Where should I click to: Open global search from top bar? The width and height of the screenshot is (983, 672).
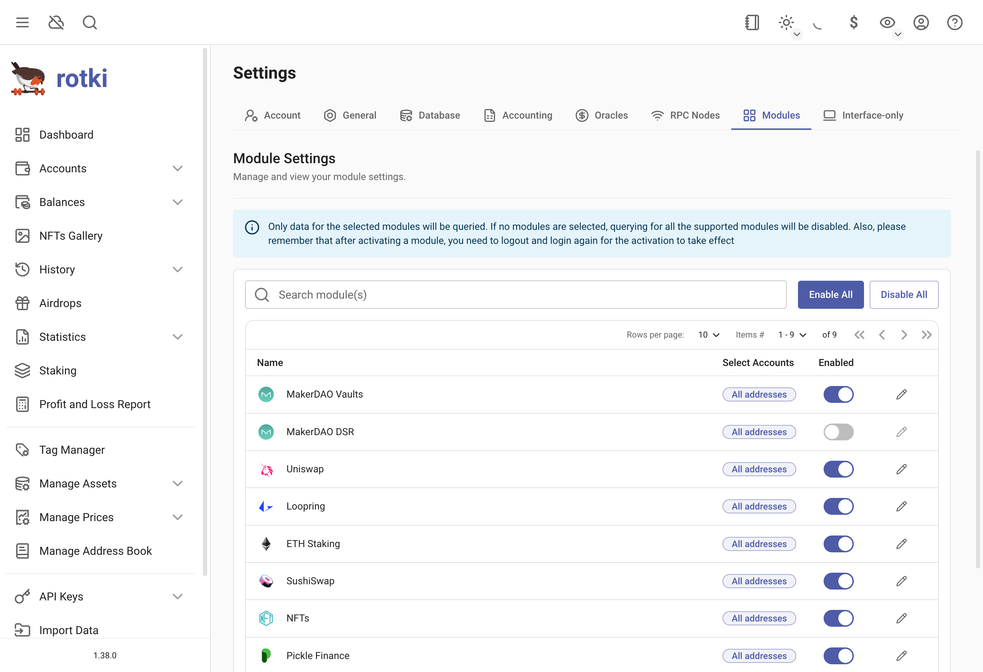coord(90,22)
